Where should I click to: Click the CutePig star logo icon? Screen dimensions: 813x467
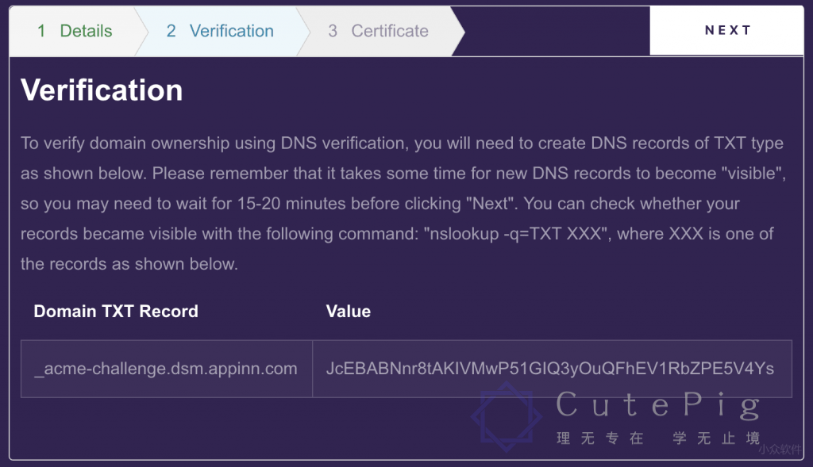coord(507,416)
